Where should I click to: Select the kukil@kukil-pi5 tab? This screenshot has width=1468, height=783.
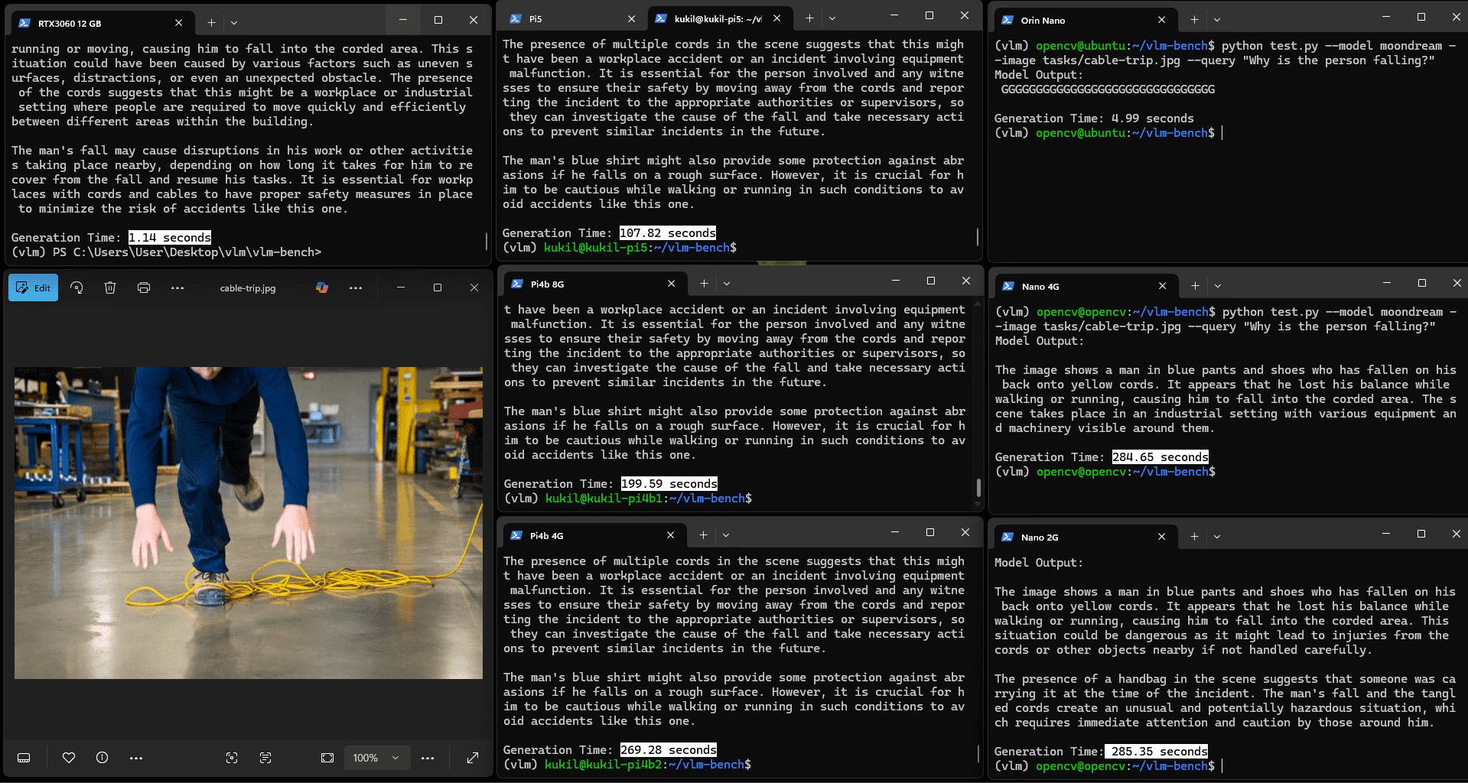pos(718,18)
